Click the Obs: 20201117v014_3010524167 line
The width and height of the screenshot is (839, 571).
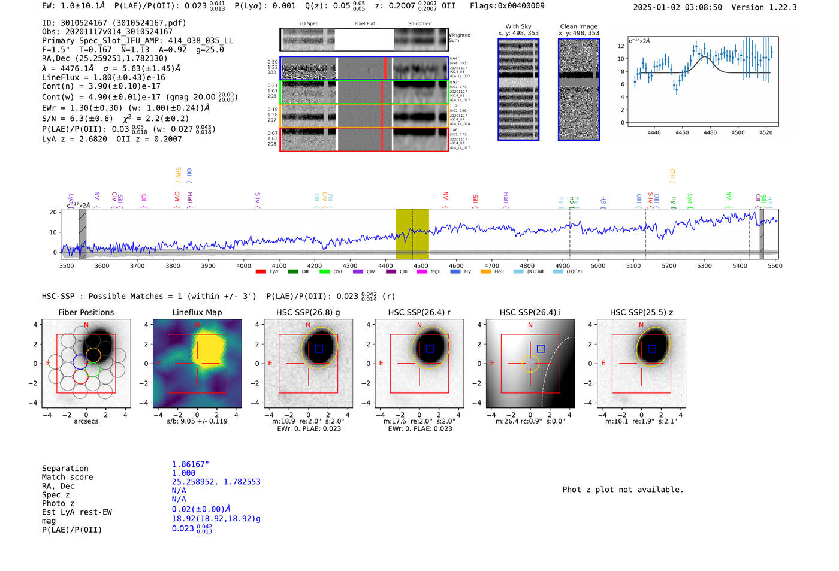pyautogui.click(x=107, y=32)
